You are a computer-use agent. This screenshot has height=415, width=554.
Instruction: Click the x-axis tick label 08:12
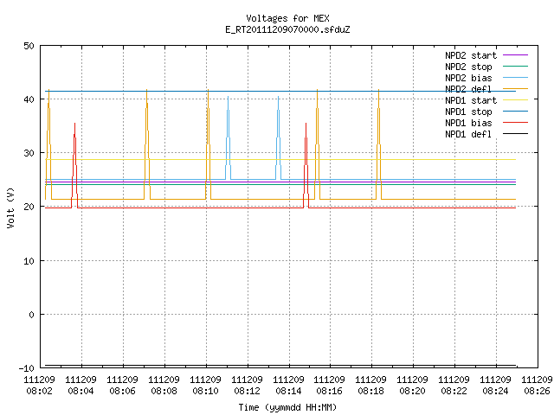(247, 391)
